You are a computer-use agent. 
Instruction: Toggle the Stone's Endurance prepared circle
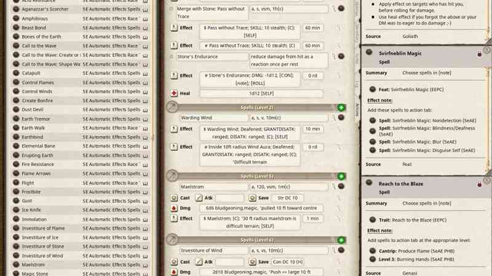click(x=173, y=56)
